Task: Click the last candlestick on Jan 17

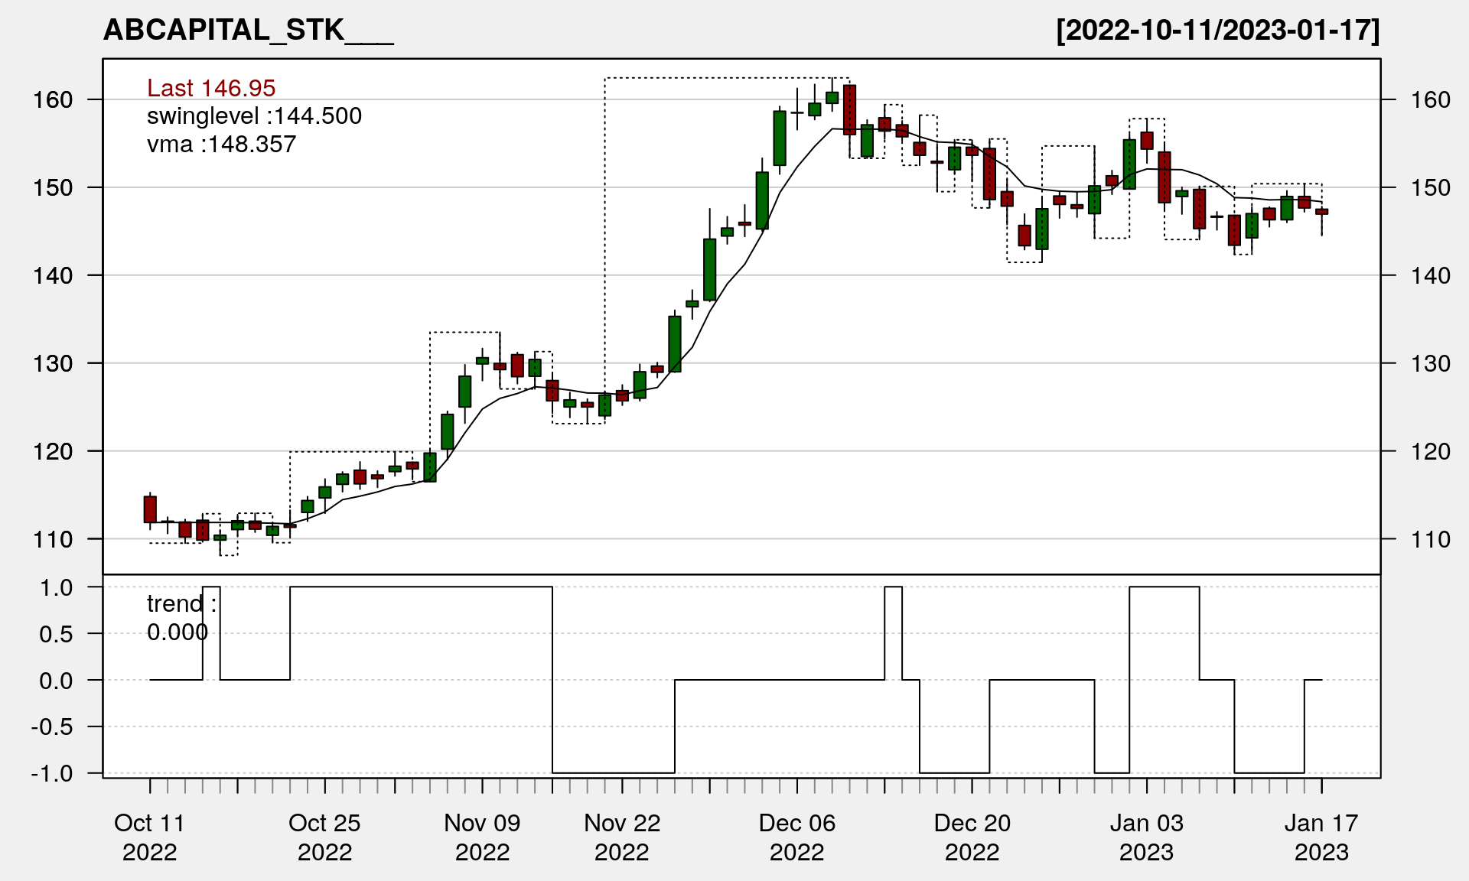Action: [1321, 212]
